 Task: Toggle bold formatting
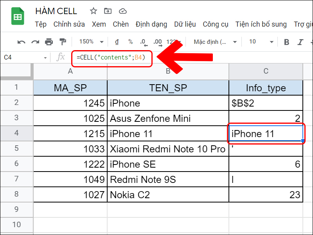click(287, 42)
